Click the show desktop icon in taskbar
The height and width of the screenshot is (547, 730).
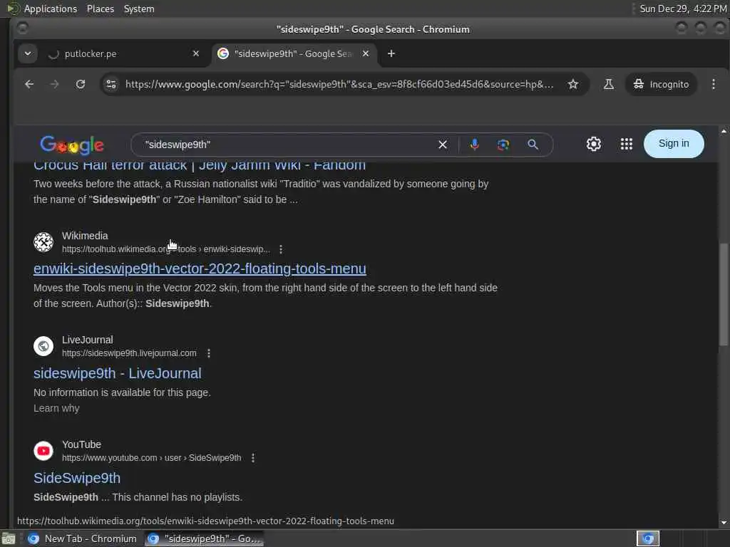point(9,539)
